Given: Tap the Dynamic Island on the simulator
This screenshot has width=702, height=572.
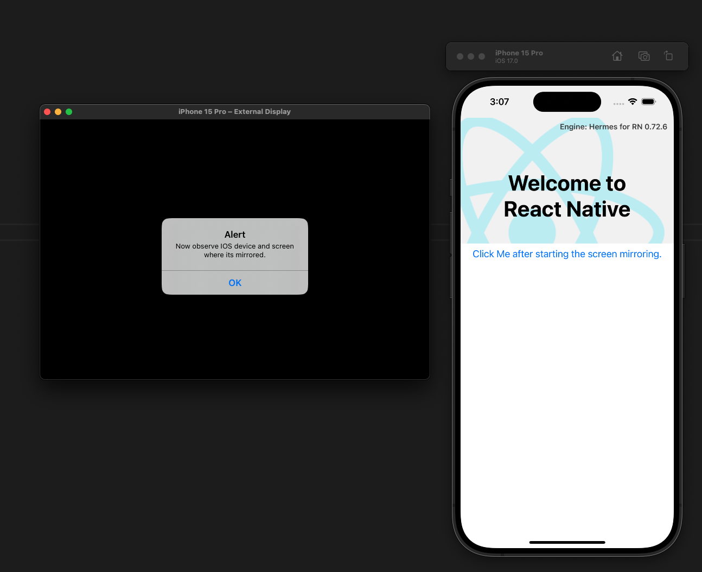Looking at the screenshot, I should (x=566, y=101).
